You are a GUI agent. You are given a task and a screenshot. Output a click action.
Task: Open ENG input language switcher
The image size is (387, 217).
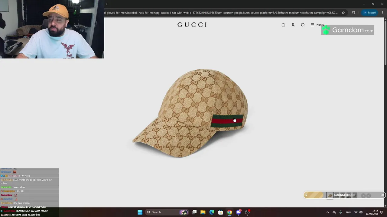[x=348, y=212]
